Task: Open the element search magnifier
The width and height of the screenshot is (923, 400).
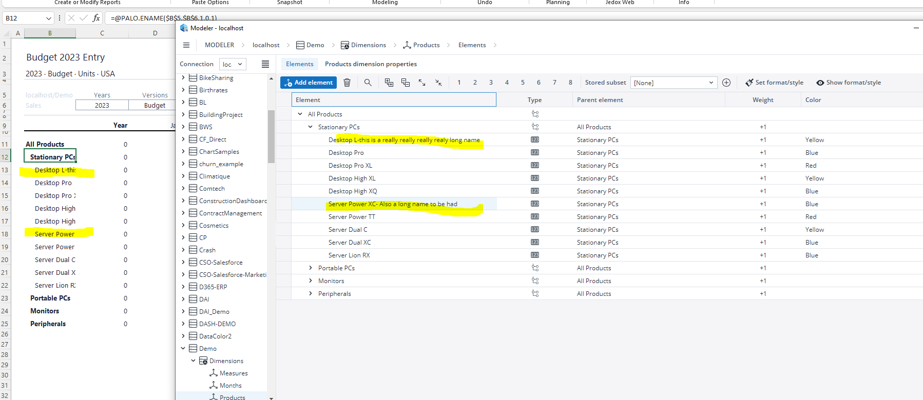Action: click(368, 83)
